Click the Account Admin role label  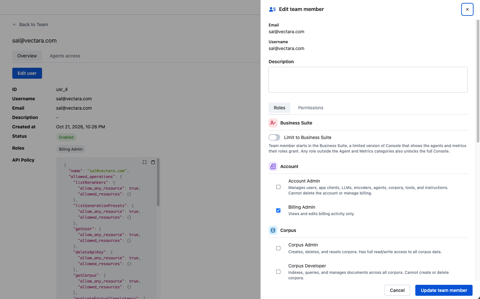click(304, 181)
